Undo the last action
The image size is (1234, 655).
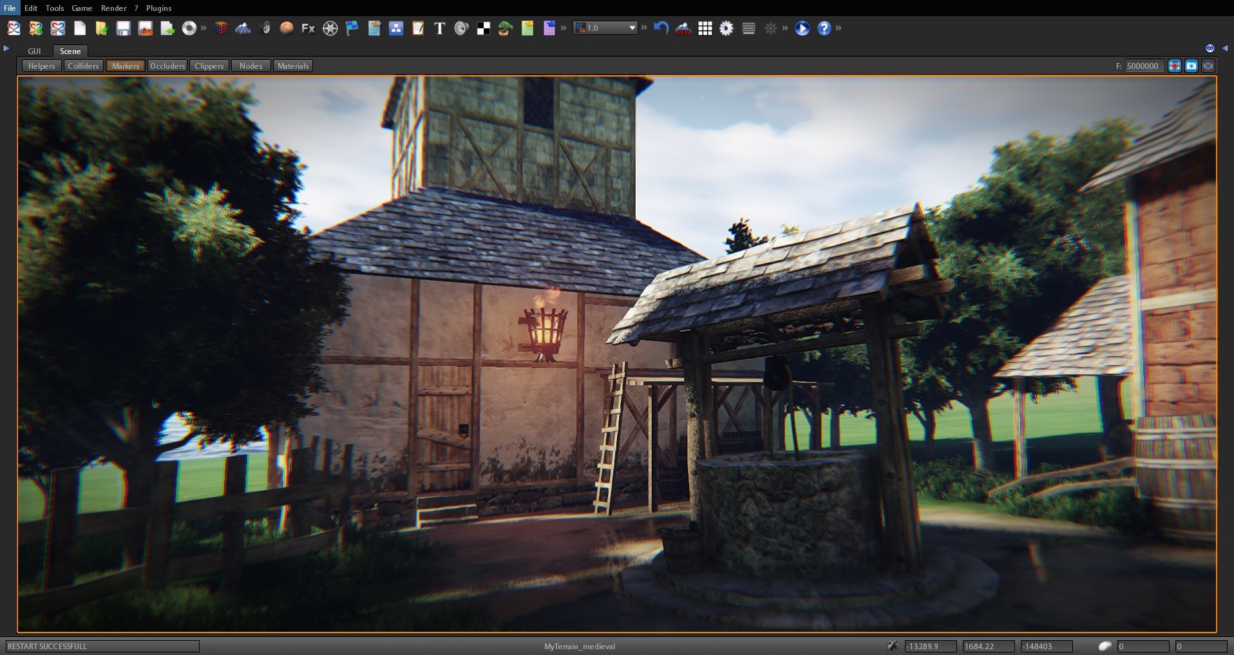tap(661, 28)
